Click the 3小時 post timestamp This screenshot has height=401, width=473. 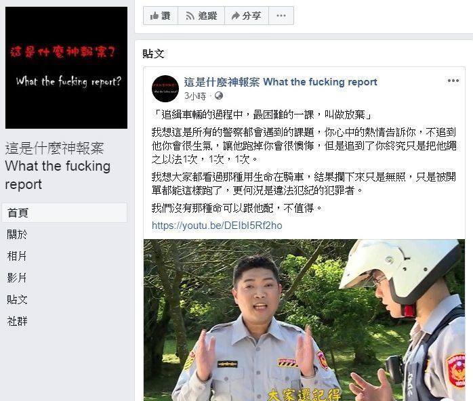pyautogui.click(x=195, y=96)
